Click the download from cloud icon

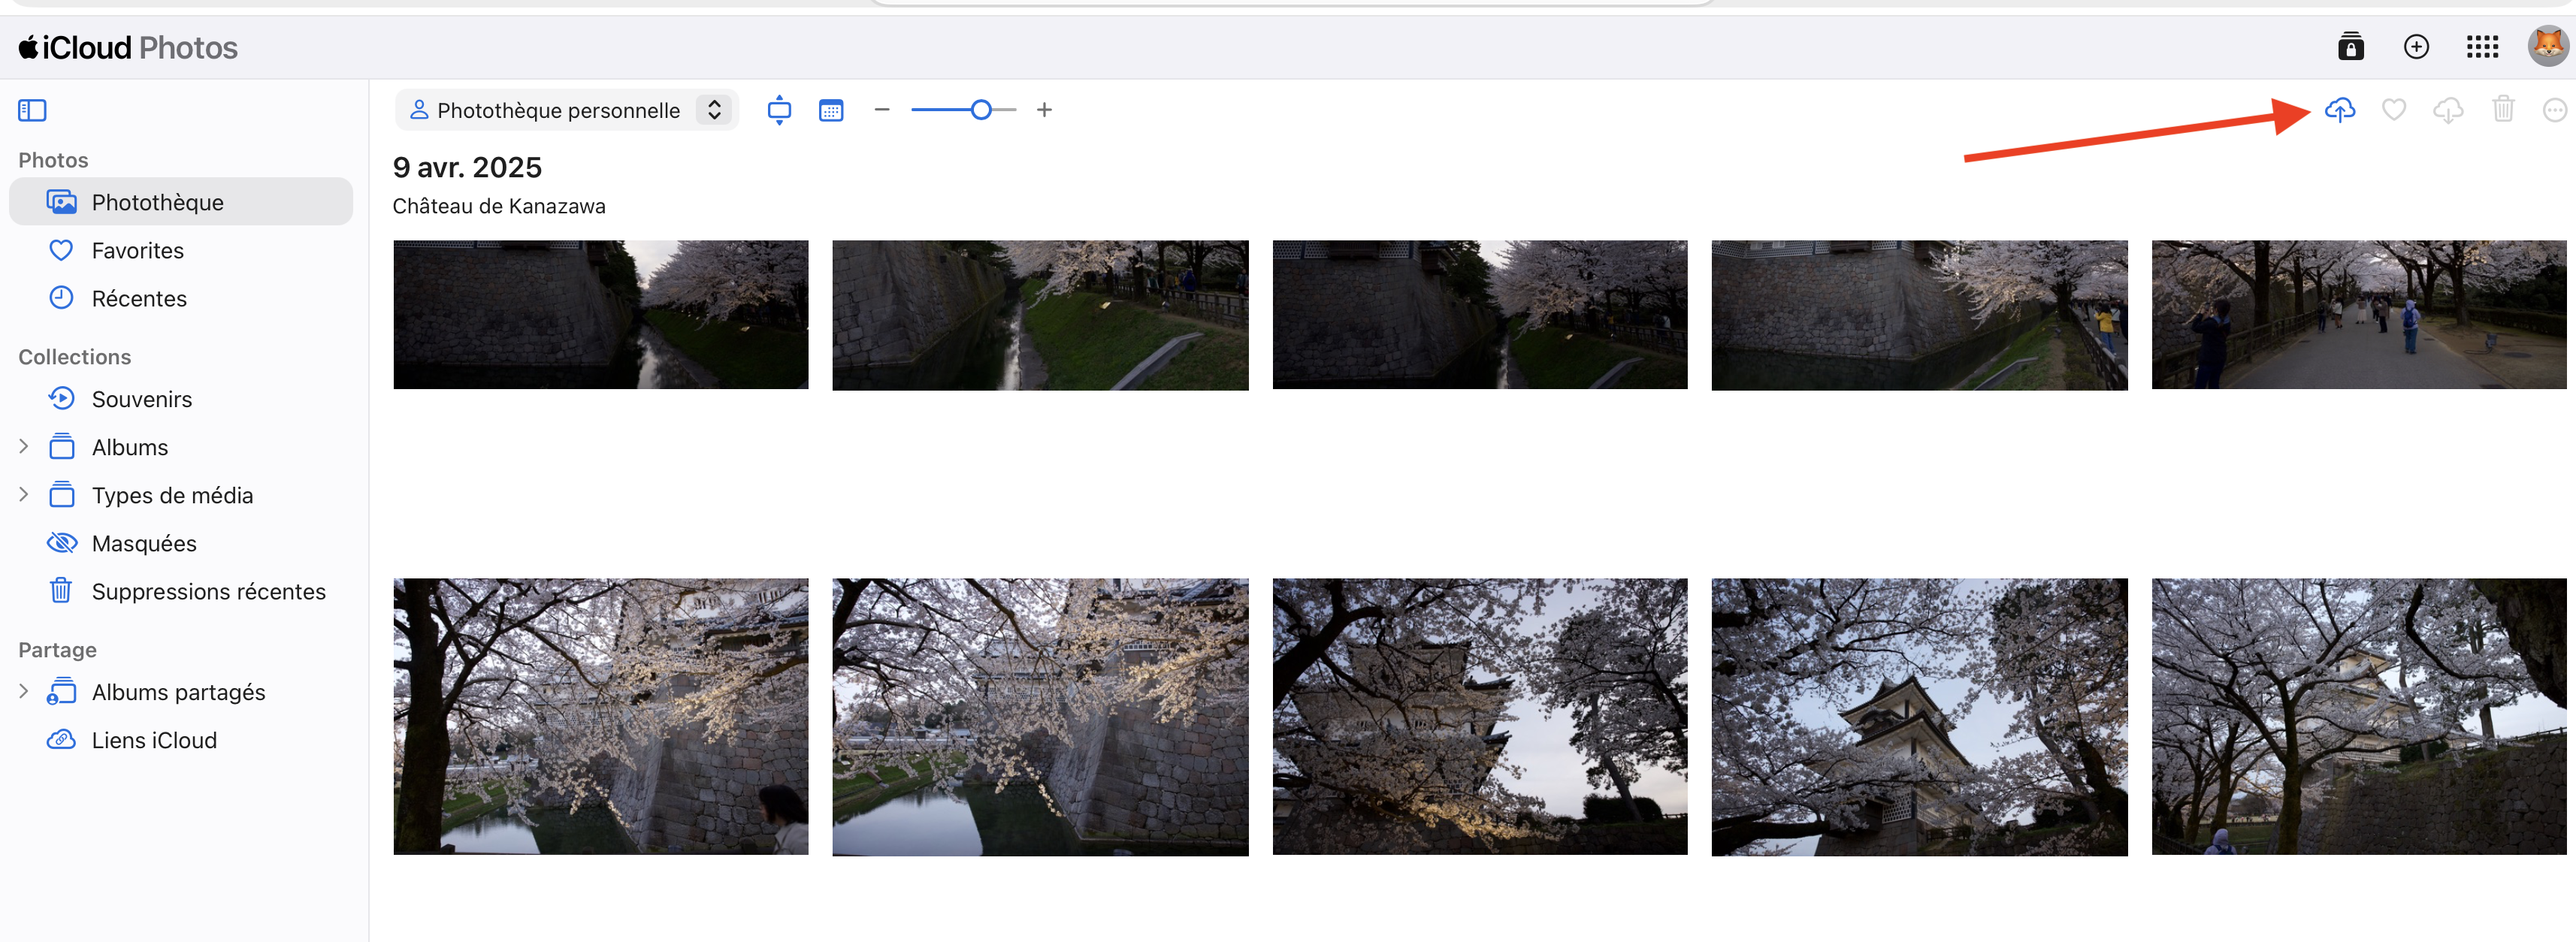pyautogui.click(x=2447, y=110)
